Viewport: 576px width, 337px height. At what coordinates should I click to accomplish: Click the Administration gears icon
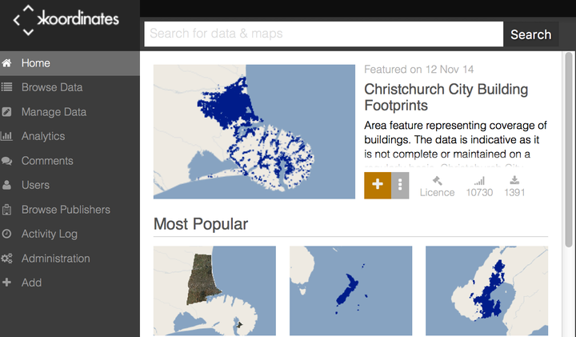(x=6, y=259)
